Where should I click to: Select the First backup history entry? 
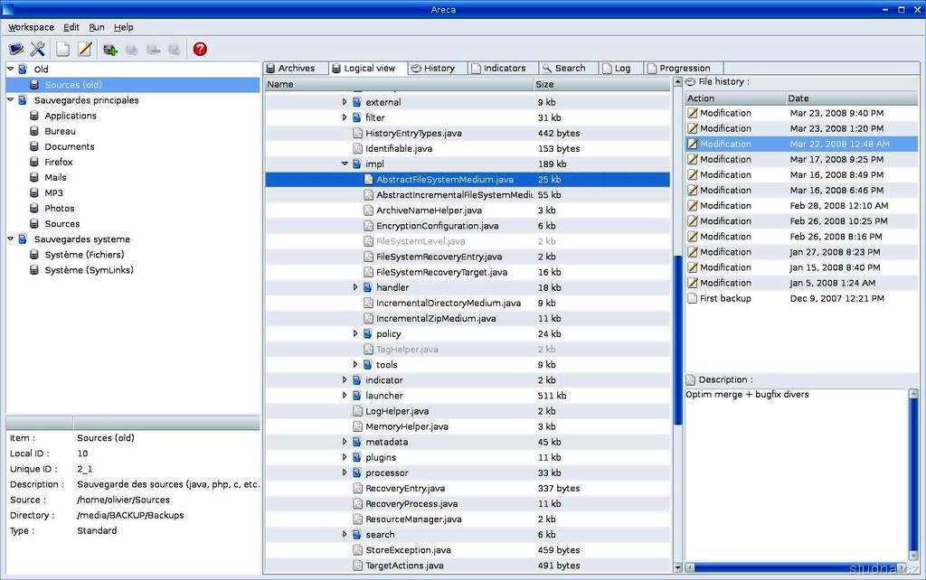tap(724, 298)
